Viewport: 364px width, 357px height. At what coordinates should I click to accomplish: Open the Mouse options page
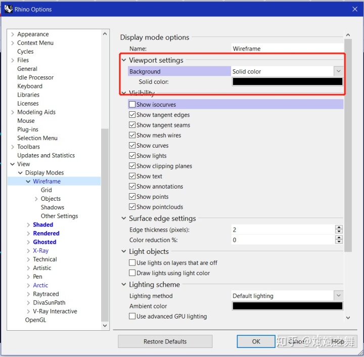pyautogui.click(x=26, y=121)
